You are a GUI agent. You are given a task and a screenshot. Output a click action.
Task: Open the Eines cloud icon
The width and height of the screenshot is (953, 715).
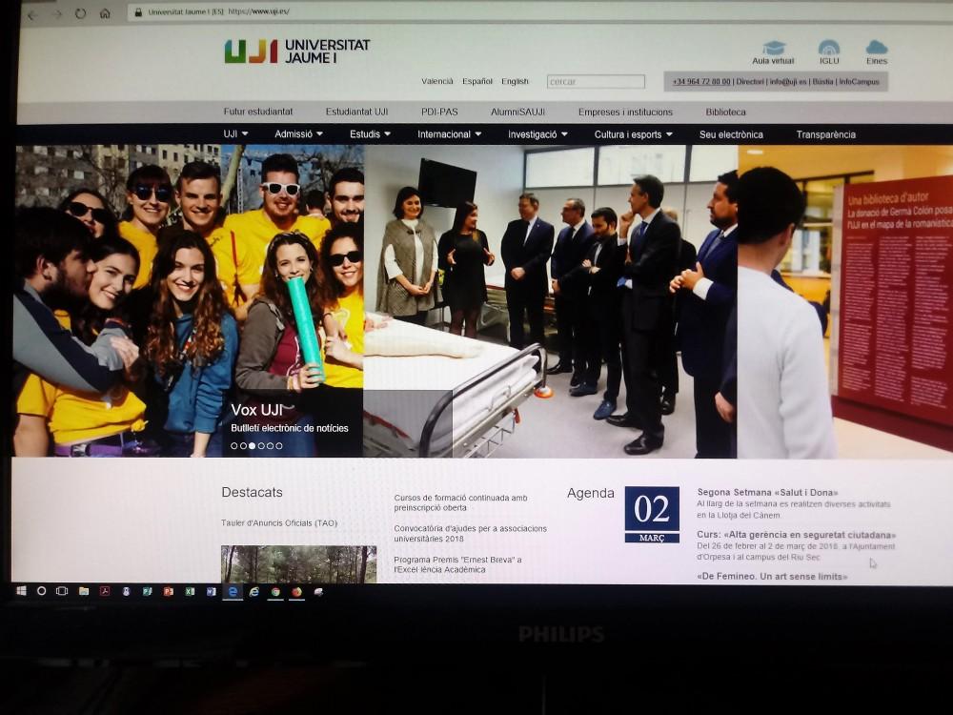(x=876, y=49)
